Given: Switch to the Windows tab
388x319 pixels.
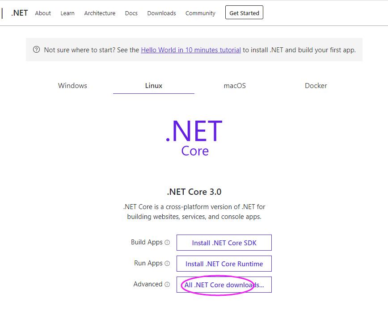Looking at the screenshot, I should pos(72,85).
